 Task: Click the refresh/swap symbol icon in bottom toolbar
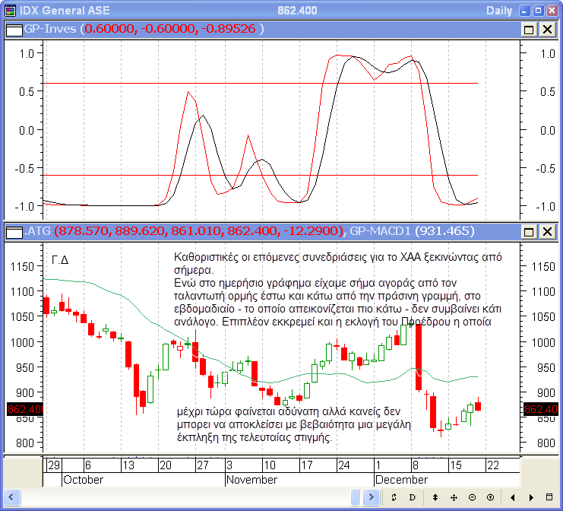(x=394, y=497)
